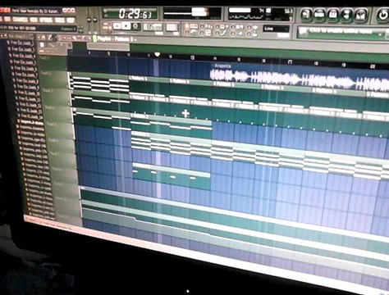389x295 pixels.
Task: Open the playlist view round button
Action: [x=306, y=14]
